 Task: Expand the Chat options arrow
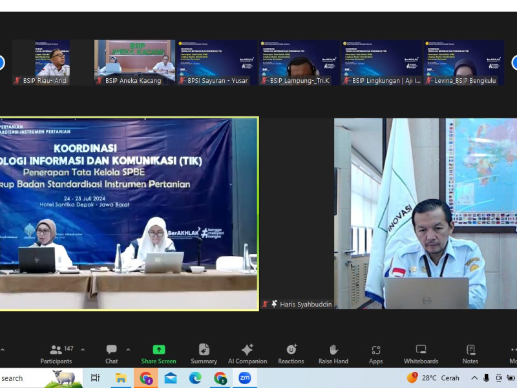point(128,350)
